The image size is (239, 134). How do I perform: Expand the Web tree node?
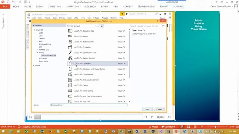37,41
